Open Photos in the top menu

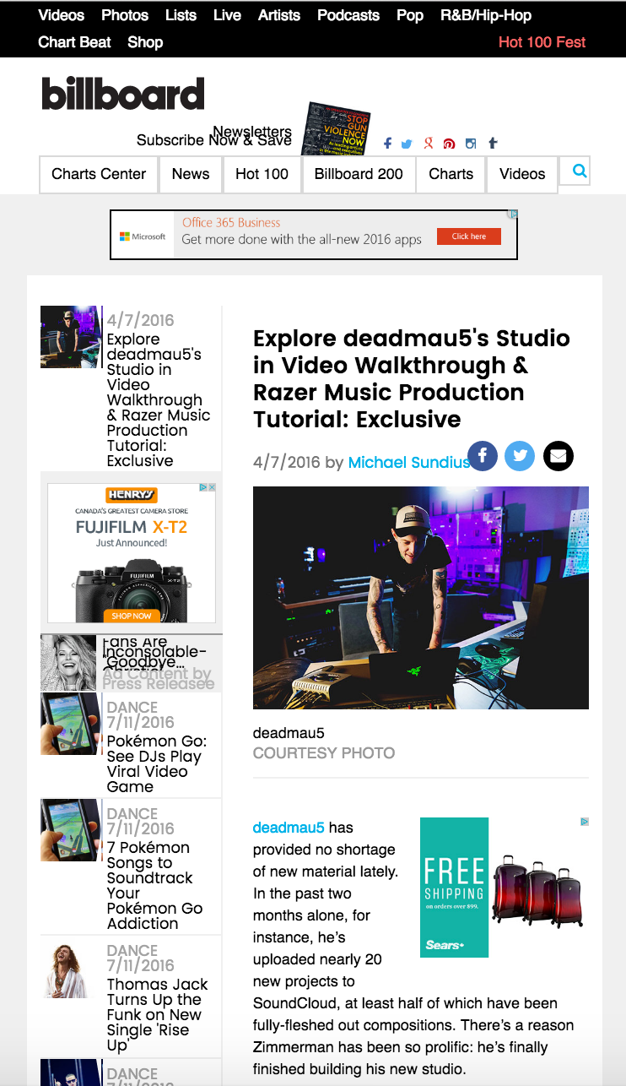pyautogui.click(x=125, y=15)
